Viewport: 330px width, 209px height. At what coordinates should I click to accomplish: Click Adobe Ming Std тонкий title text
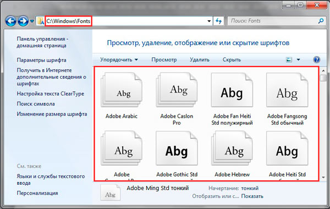pos(158,188)
